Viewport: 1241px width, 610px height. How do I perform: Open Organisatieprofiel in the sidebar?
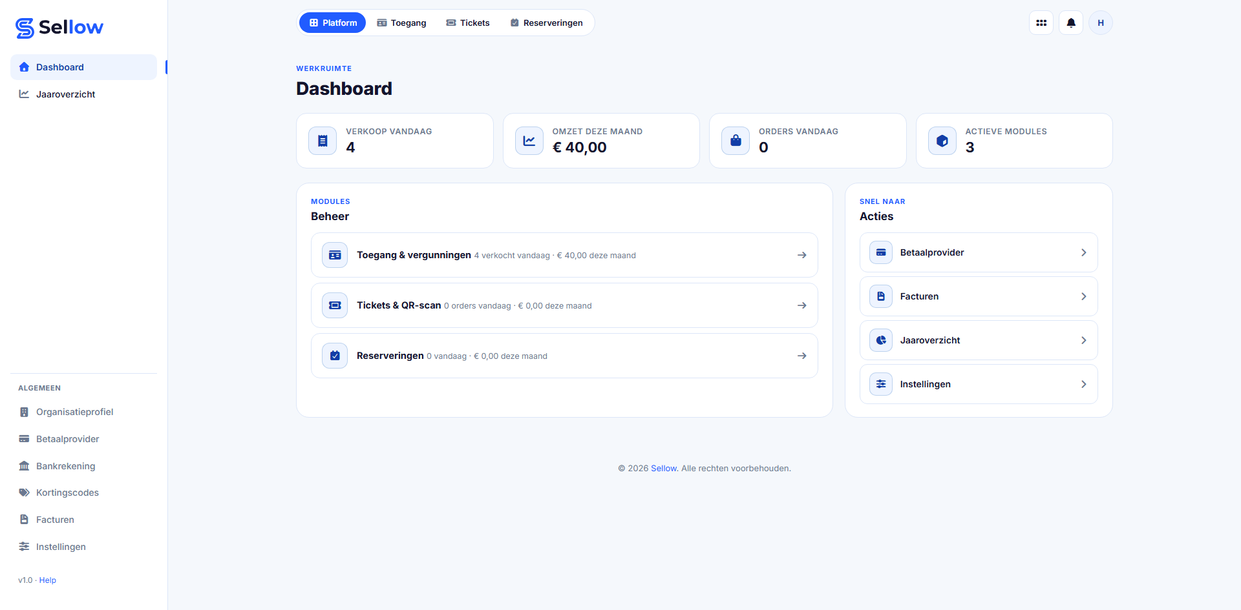coord(83,412)
